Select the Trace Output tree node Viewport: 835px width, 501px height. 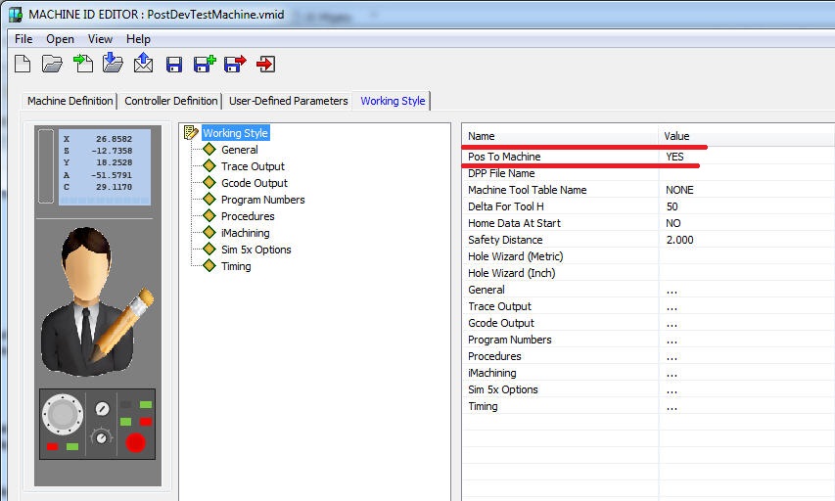click(253, 166)
